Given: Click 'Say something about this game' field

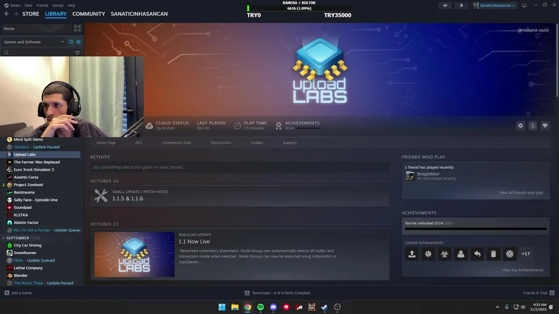Looking at the screenshot, I should [x=240, y=167].
